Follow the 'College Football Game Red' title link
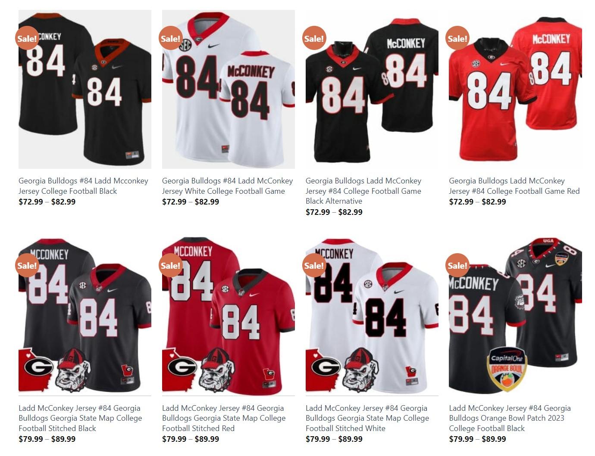595x456 pixels. [514, 186]
